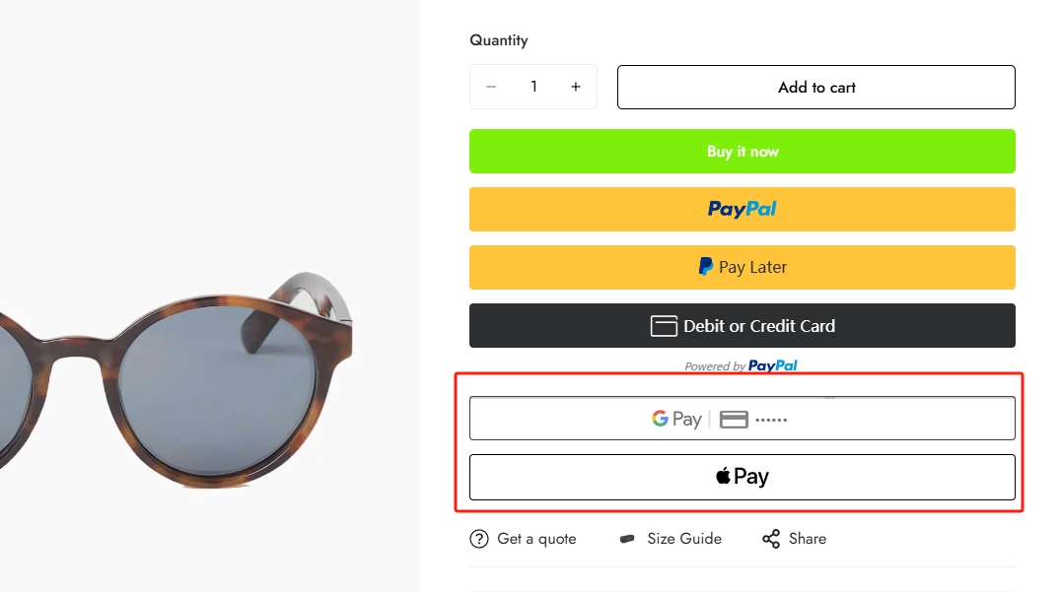This screenshot has height=592, width=1061.
Task: Increase quantity with the plus button
Action: click(576, 87)
